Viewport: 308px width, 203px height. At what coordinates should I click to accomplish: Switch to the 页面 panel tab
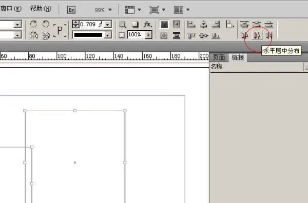click(219, 57)
